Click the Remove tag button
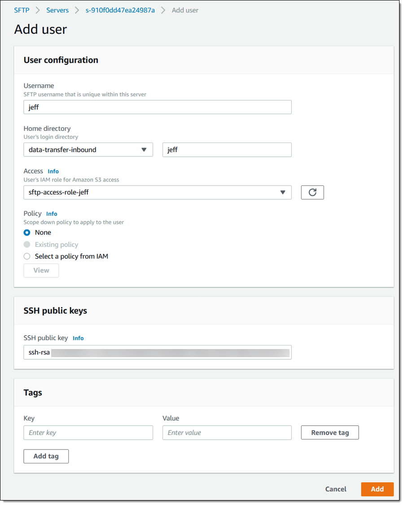The image size is (404, 505). point(330,432)
